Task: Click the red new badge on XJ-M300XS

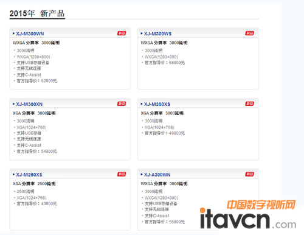Action: 250,103
